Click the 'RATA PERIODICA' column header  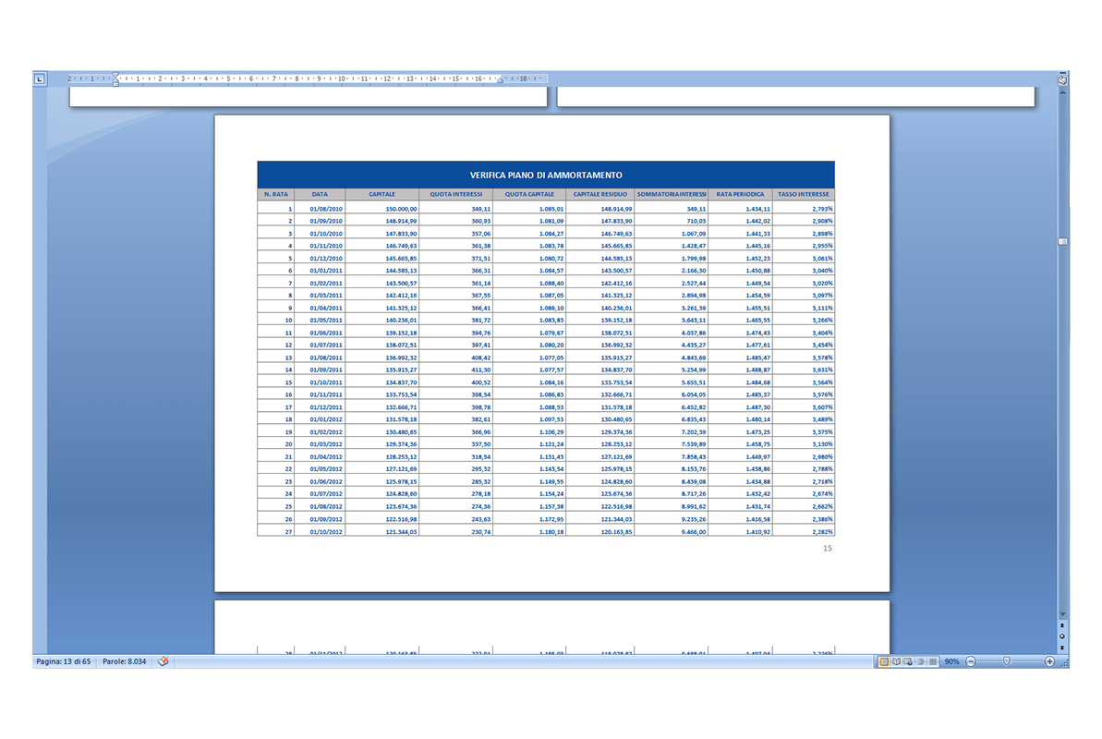[x=740, y=194]
